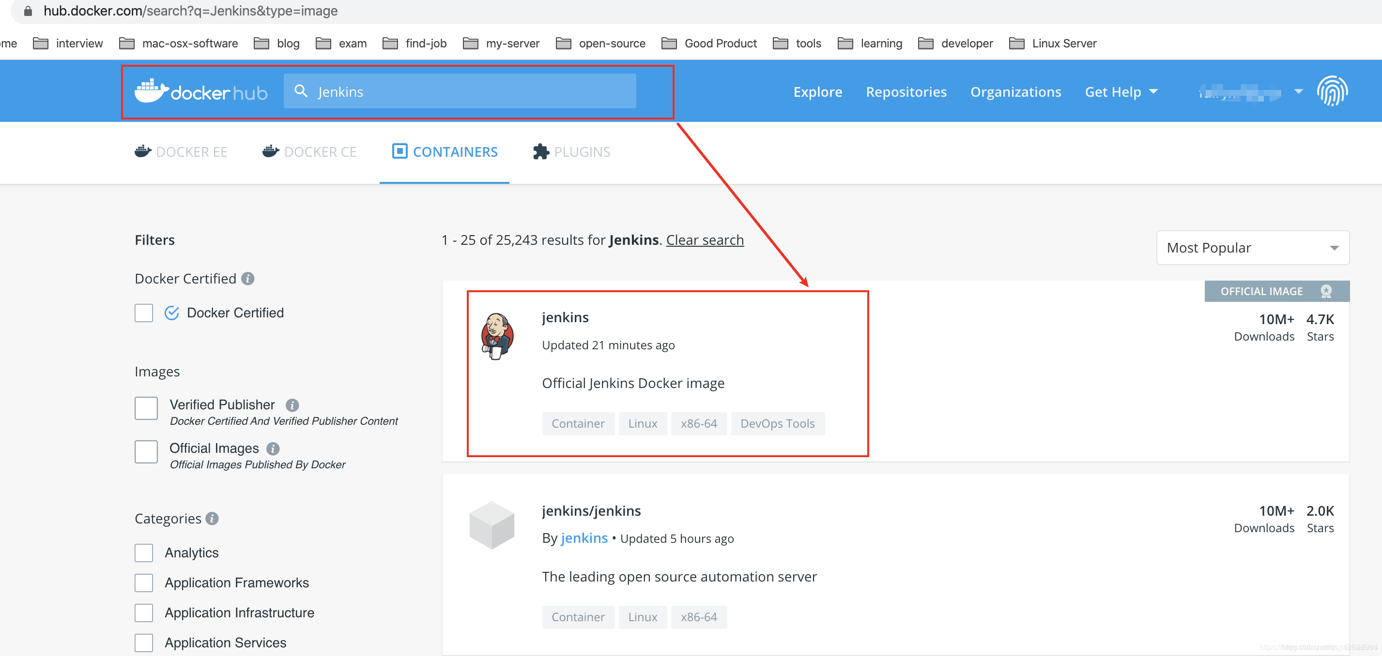Viewport: 1382px width, 656px height.
Task: Open the my-server bookmark folder
Action: [x=501, y=44]
